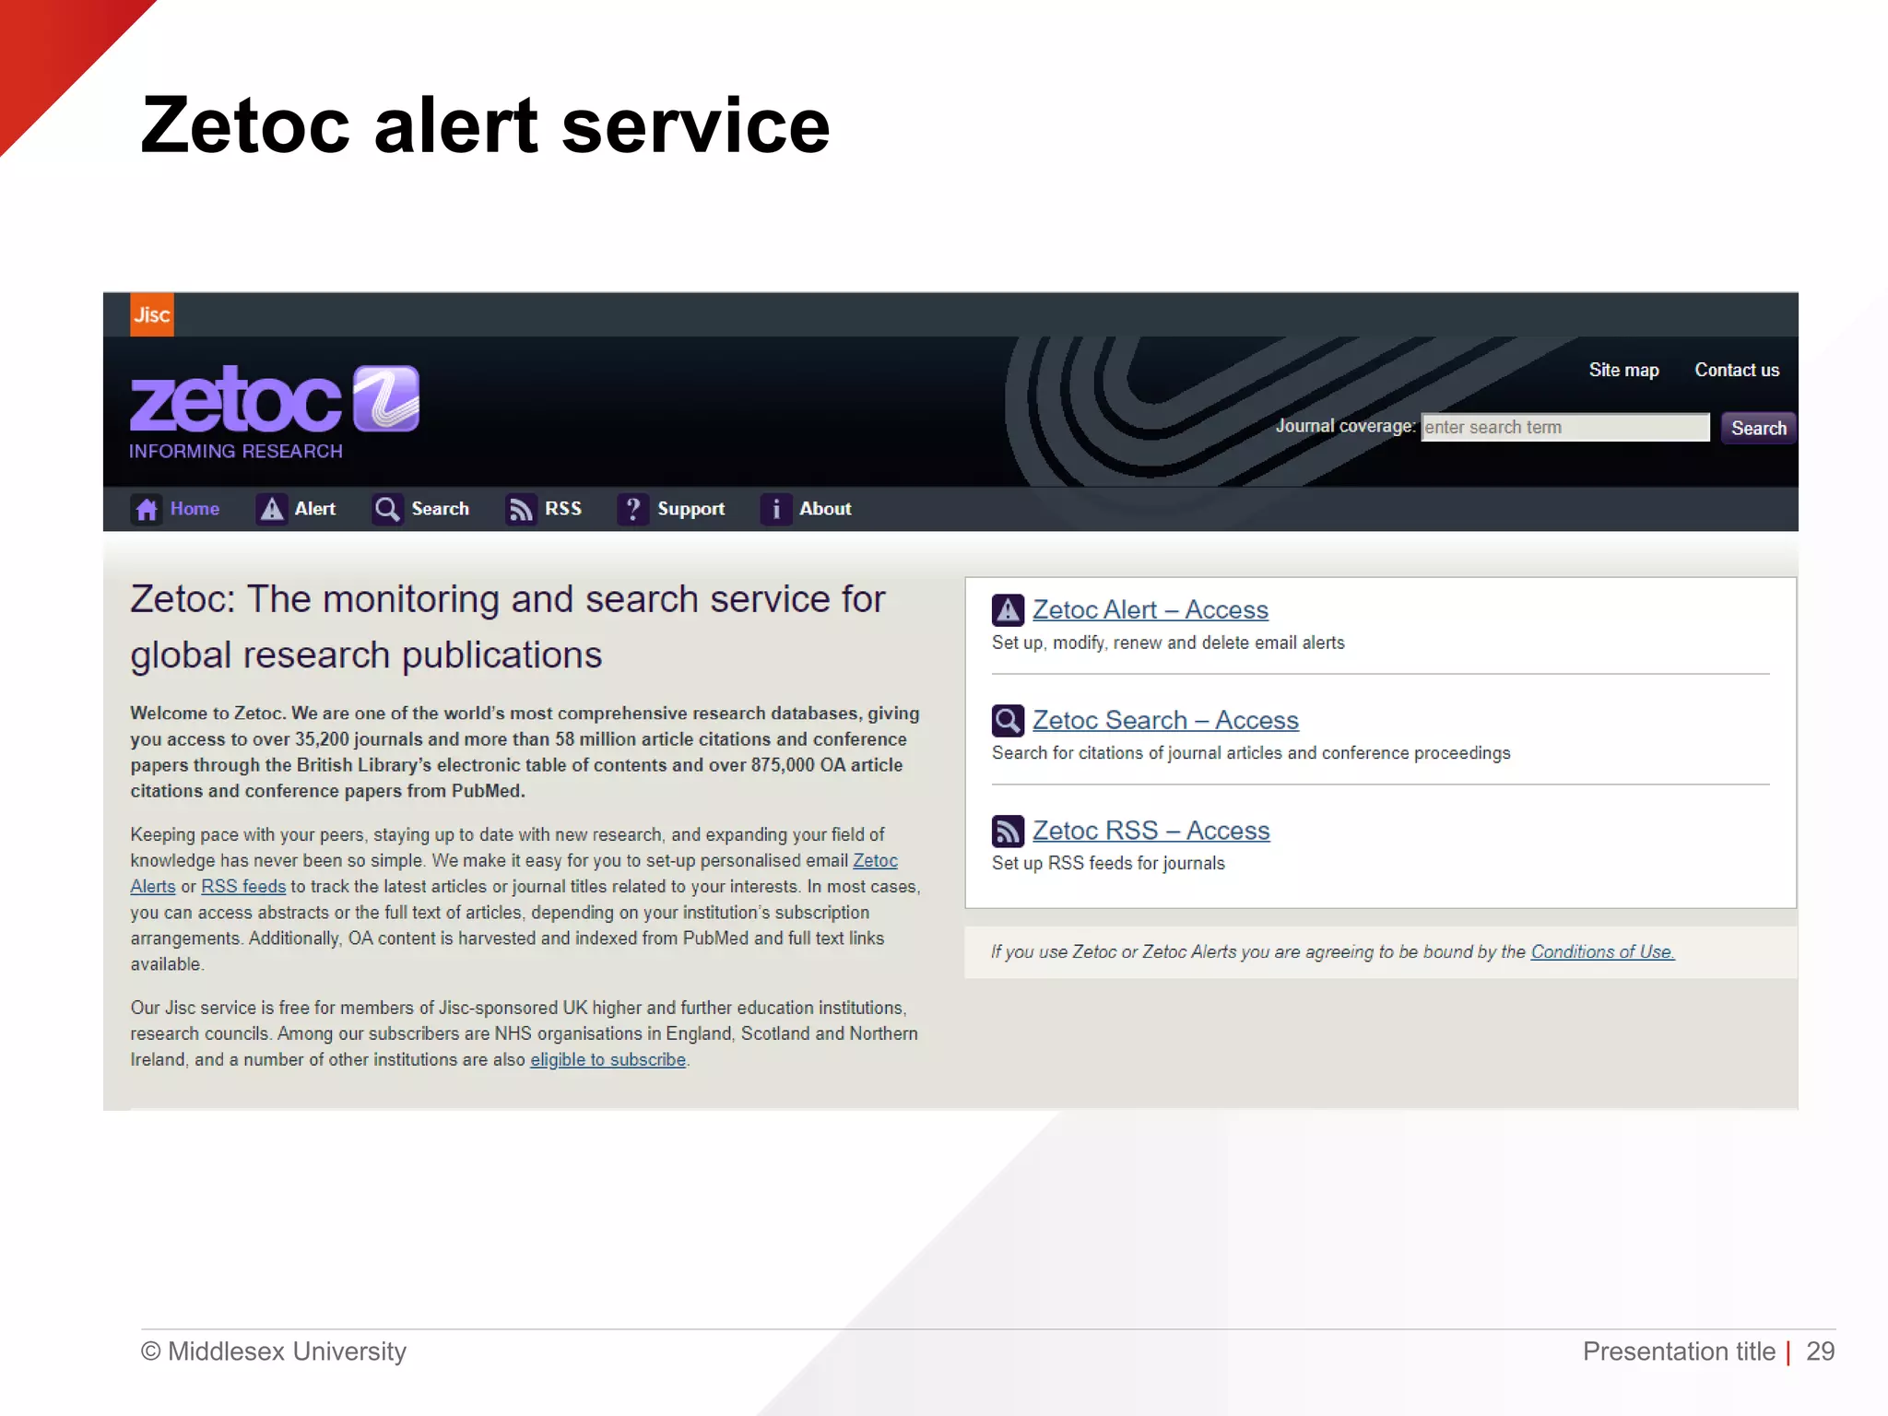Click the INFORMING RESEARCH tagline

pyautogui.click(x=236, y=452)
